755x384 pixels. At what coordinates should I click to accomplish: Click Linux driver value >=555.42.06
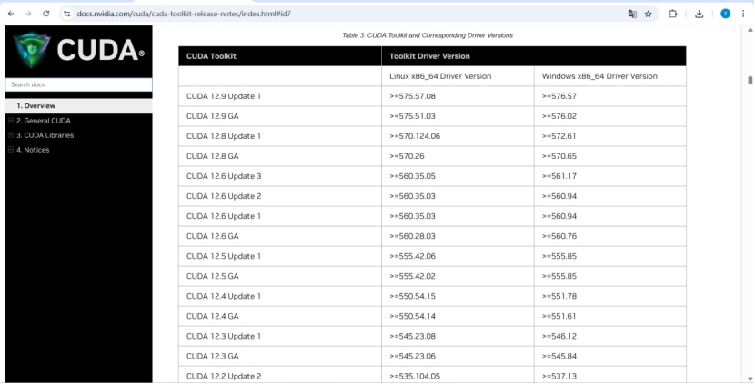coord(412,256)
